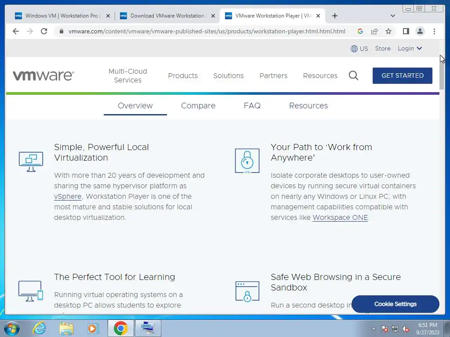Open a new tab with the plus button
The width and height of the screenshot is (450, 337).
[334, 16]
